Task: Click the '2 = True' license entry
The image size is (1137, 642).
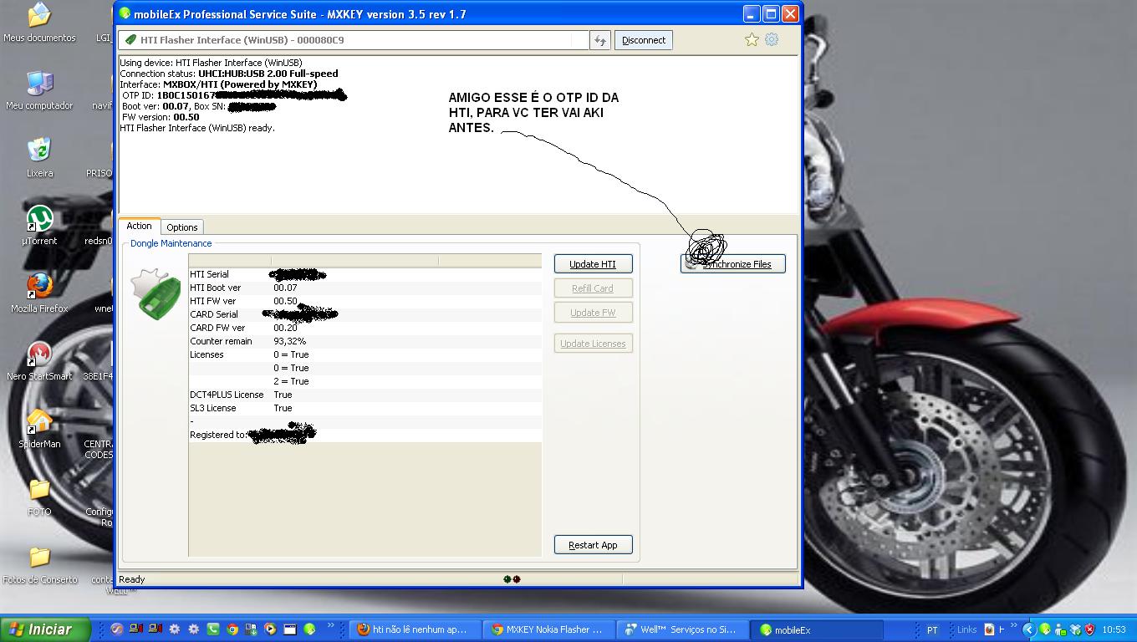Action: point(291,381)
